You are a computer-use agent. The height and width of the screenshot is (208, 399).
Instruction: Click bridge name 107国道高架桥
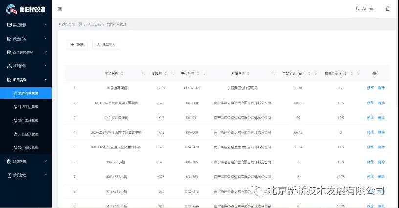pyautogui.click(x=116, y=88)
